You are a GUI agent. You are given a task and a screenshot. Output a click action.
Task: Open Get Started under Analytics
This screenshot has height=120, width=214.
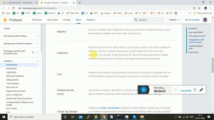point(11,69)
